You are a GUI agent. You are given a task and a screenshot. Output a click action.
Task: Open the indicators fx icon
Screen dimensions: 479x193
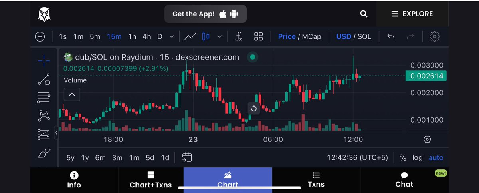tap(239, 37)
